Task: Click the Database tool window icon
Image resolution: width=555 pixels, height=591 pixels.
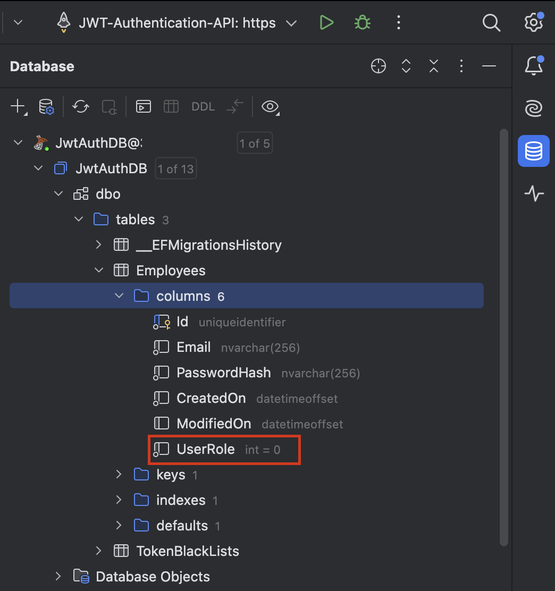Action: 533,151
